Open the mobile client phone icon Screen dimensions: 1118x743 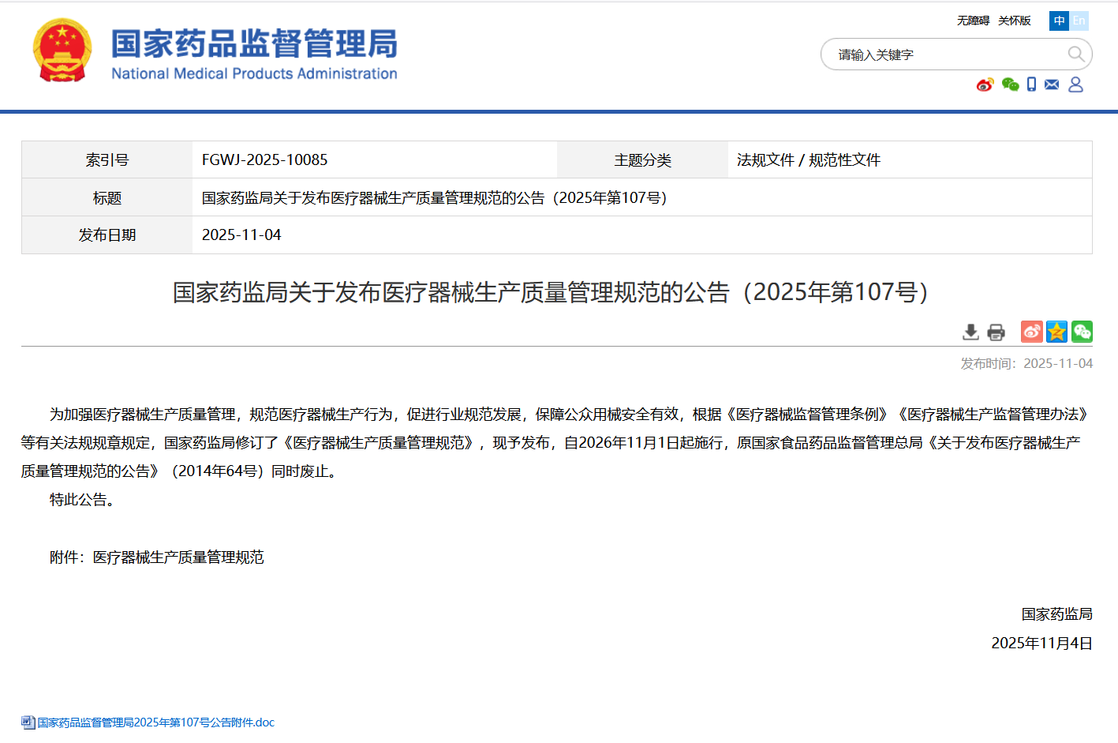(1030, 84)
